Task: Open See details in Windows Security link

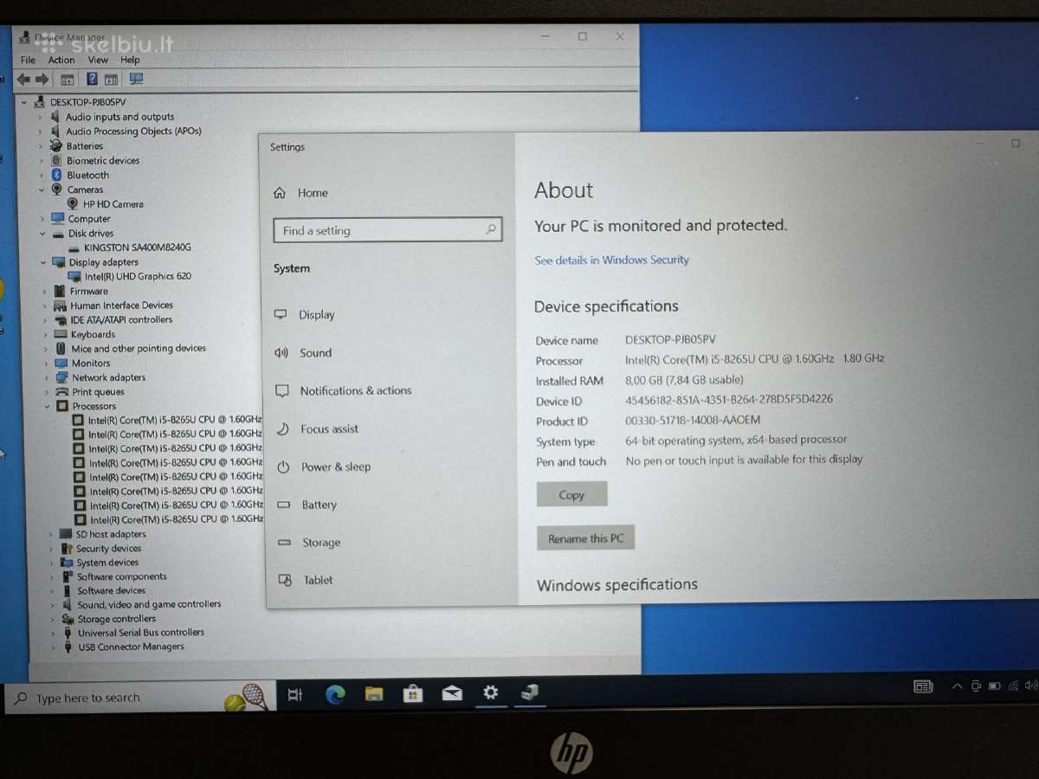Action: 612,260
